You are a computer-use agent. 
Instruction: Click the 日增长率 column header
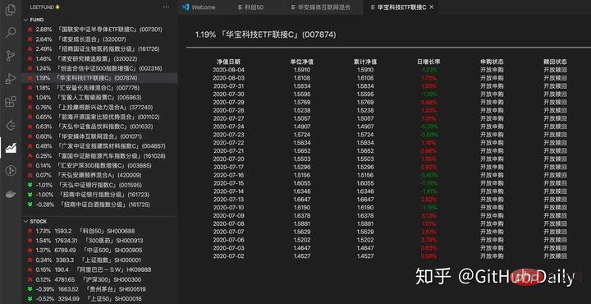click(x=429, y=62)
